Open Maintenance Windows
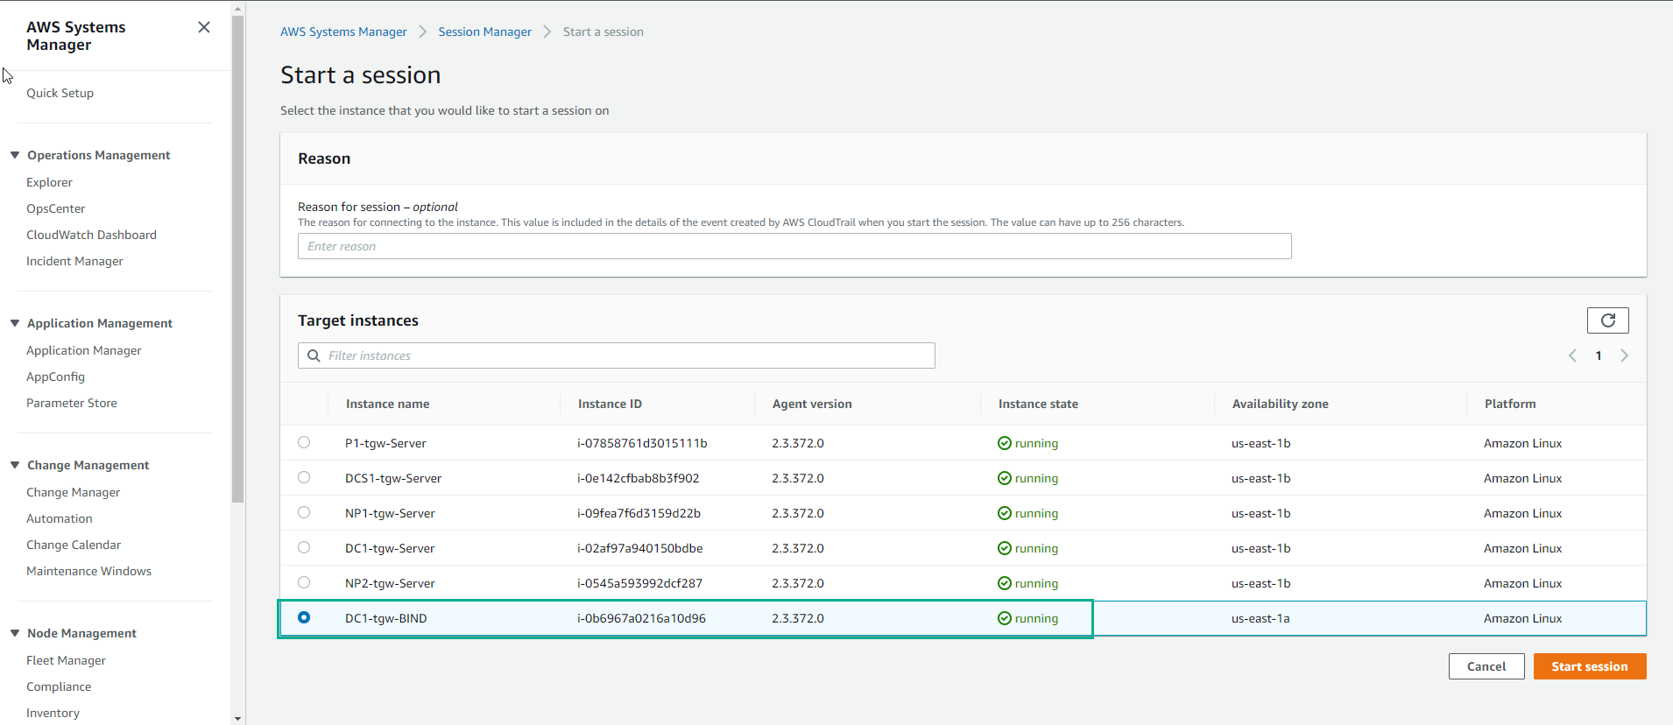The height and width of the screenshot is (725, 1673). click(x=88, y=571)
